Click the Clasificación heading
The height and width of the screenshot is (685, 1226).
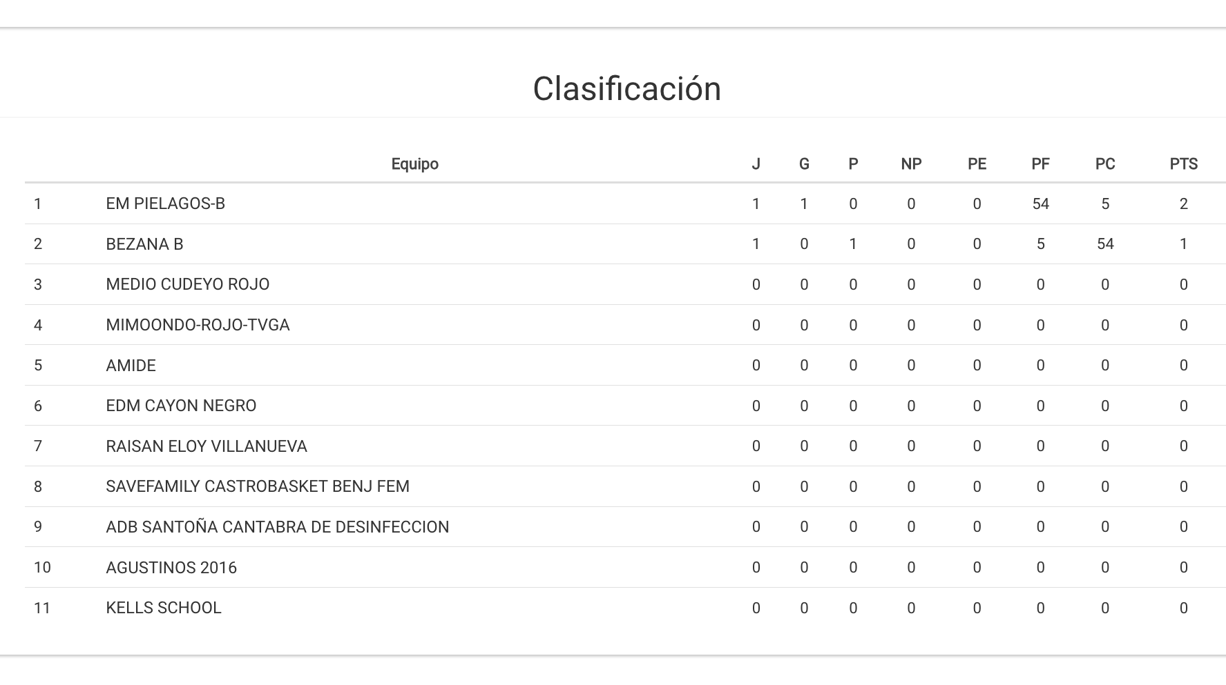626,89
